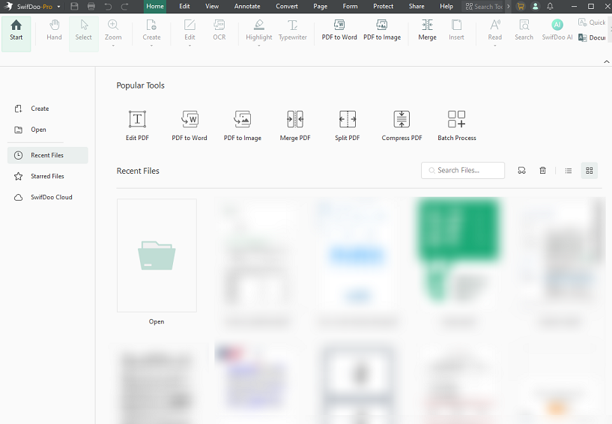This screenshot has width=612, height=424.
Task: Click the Create document icon in ribbon
Action: coord(151,25)
